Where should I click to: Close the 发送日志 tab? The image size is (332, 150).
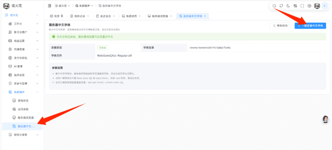114,16
